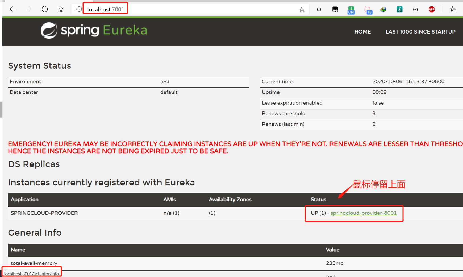
Task: Click the General Info heading
Action: coord(35,233)
